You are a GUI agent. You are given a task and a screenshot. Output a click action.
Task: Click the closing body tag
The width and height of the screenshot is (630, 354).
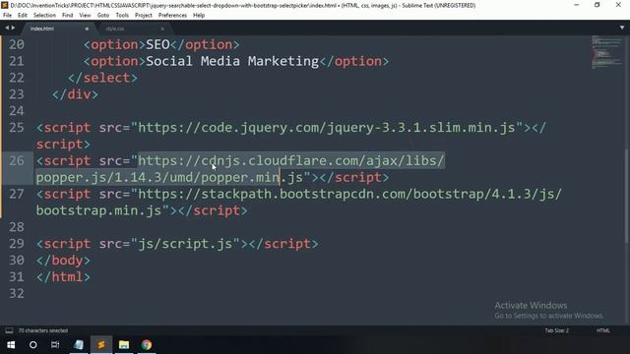tap(63, 261)
